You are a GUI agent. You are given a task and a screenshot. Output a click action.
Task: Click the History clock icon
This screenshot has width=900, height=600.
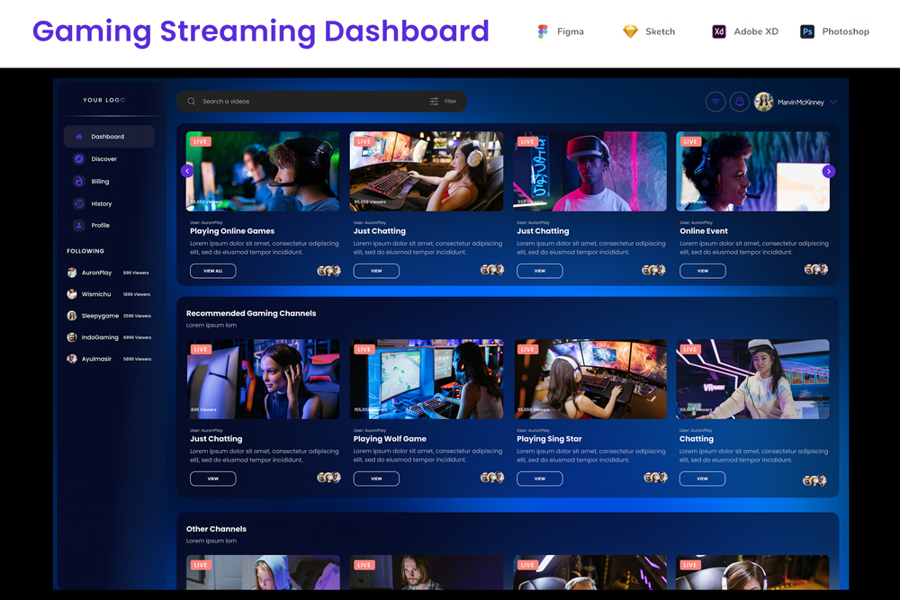pos(80,203)
